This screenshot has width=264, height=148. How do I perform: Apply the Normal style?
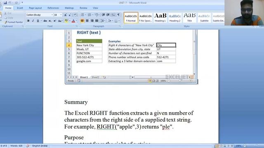[131, 18]
